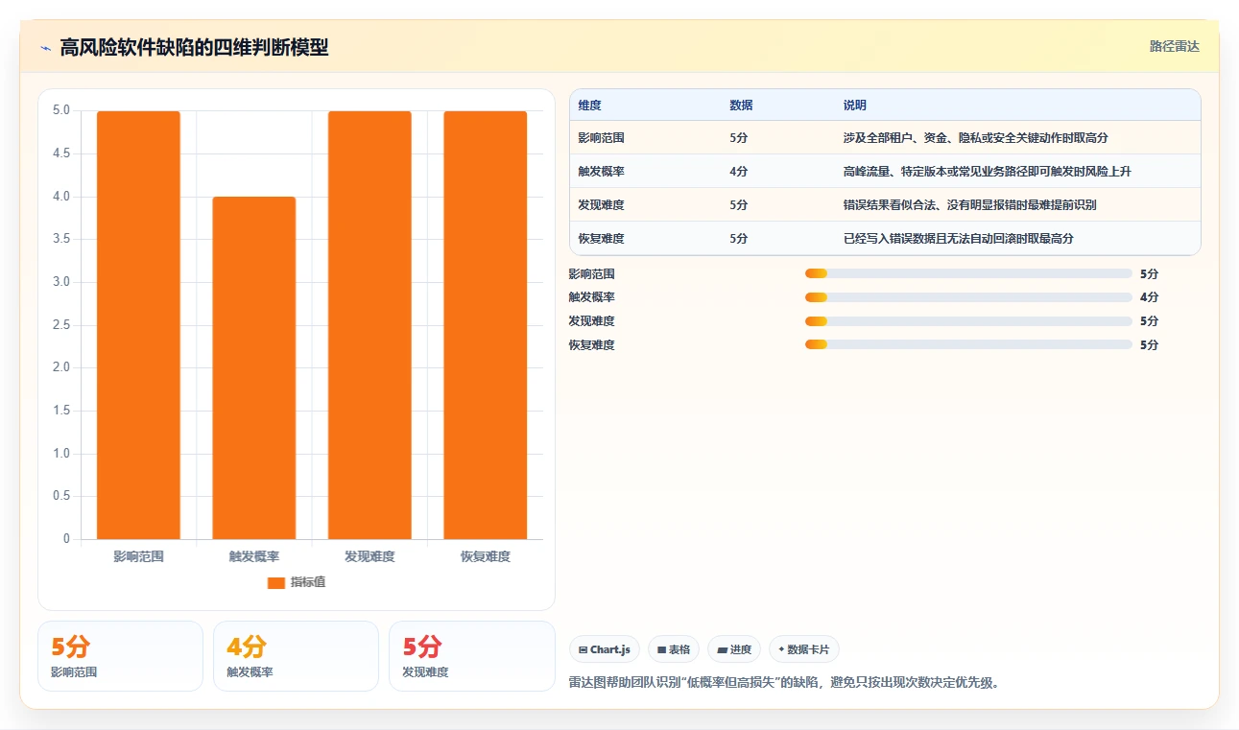Click the 维度 column header
Image resolution: width=1239 pixels, height=730 pixels.
(x=590, y=105)
